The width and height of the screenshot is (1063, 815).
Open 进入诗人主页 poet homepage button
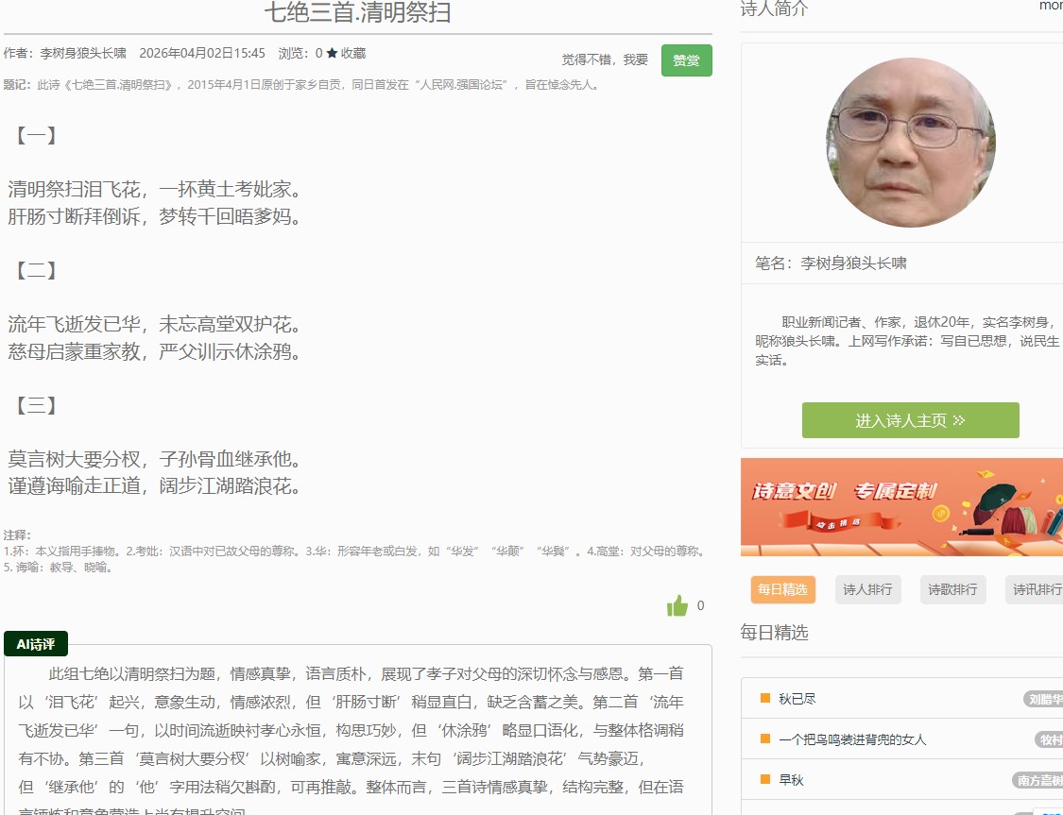pyautogui.click(x=910, y=420)
